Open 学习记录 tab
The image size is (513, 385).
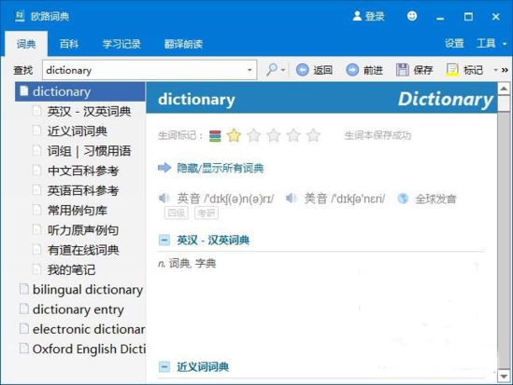121,44
